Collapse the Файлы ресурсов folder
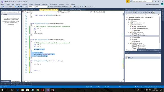This screenshot has width=164, height=92. pos(129,43)
